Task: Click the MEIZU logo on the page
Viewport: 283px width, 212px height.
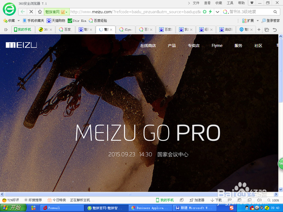Action: (21, 45)
